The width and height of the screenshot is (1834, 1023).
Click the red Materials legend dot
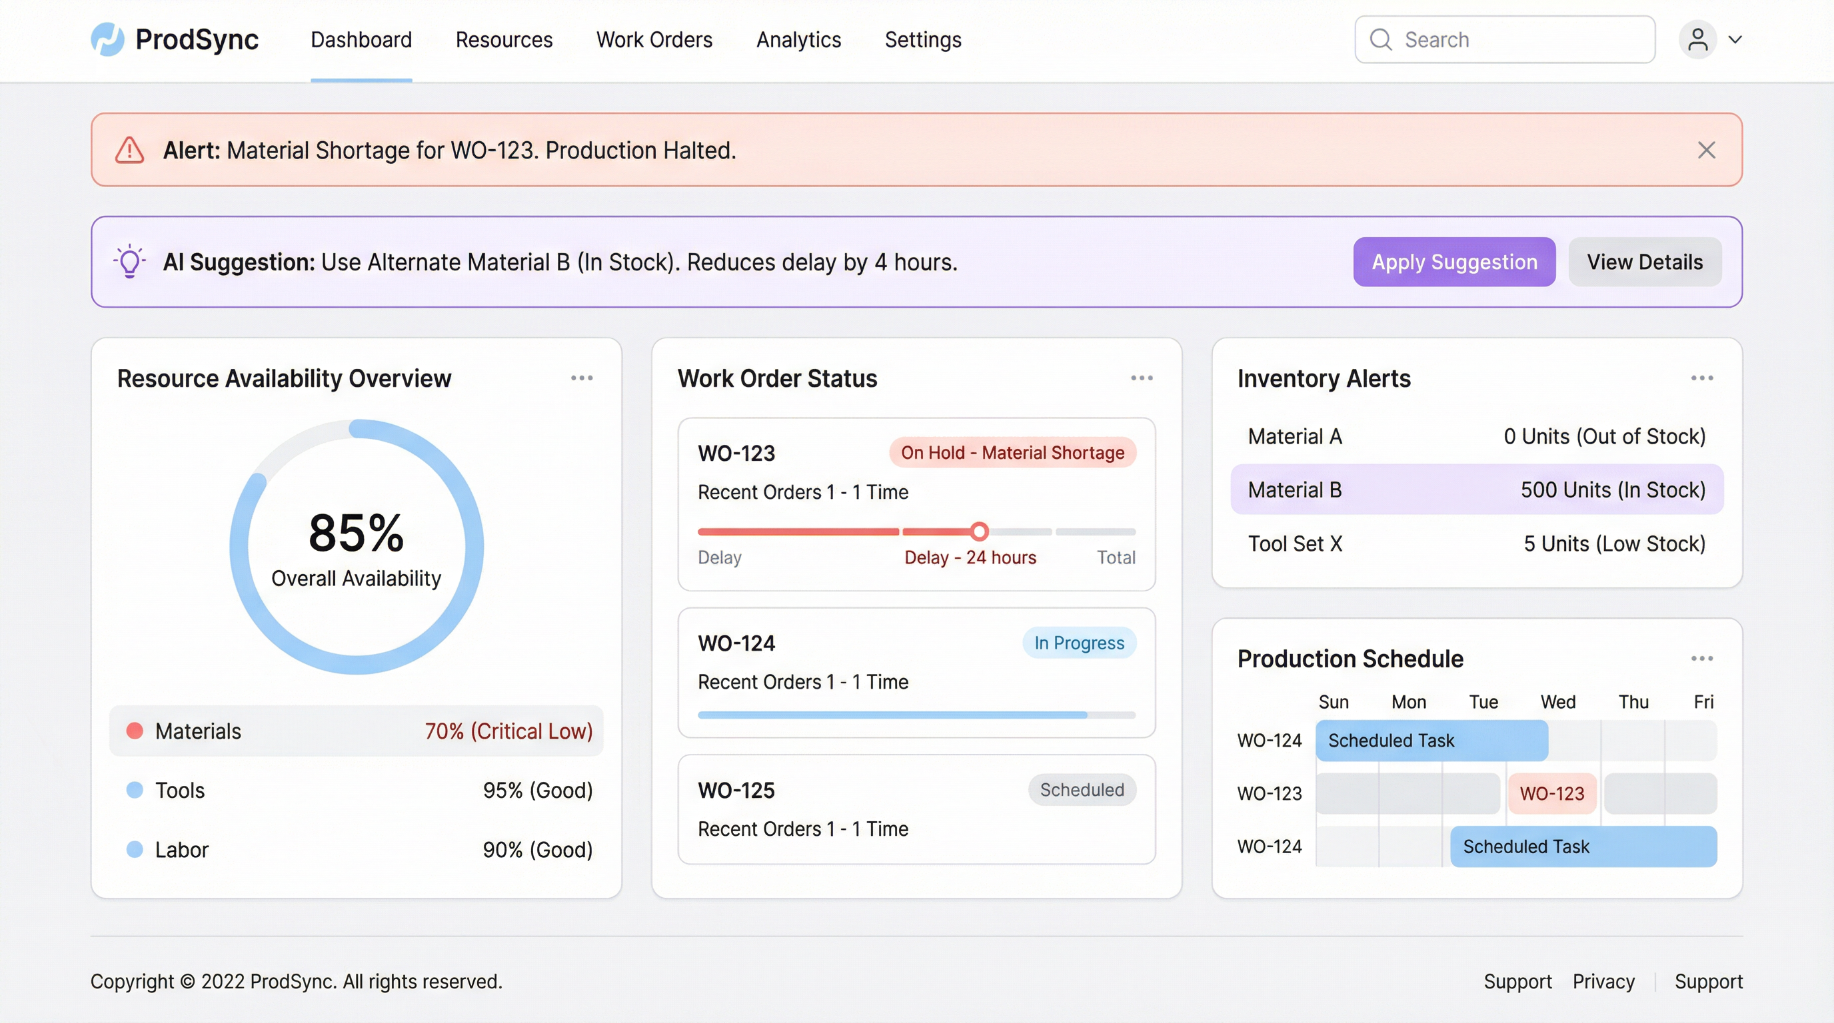pyautogui.click(x=135, y=731)
